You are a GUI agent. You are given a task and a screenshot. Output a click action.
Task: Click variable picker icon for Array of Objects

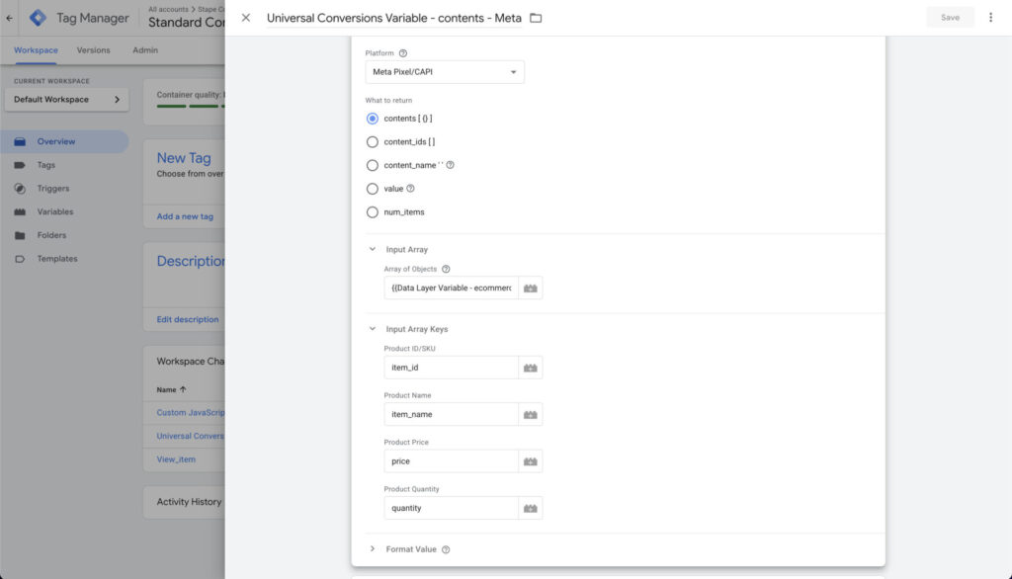531,288
